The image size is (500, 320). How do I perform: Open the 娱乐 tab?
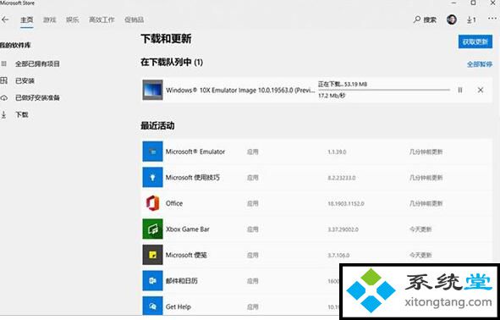click(x=73, y=19)
